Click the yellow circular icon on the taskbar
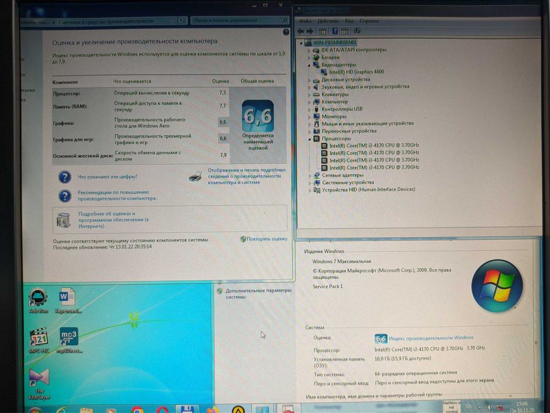 (x=239, y=409)
